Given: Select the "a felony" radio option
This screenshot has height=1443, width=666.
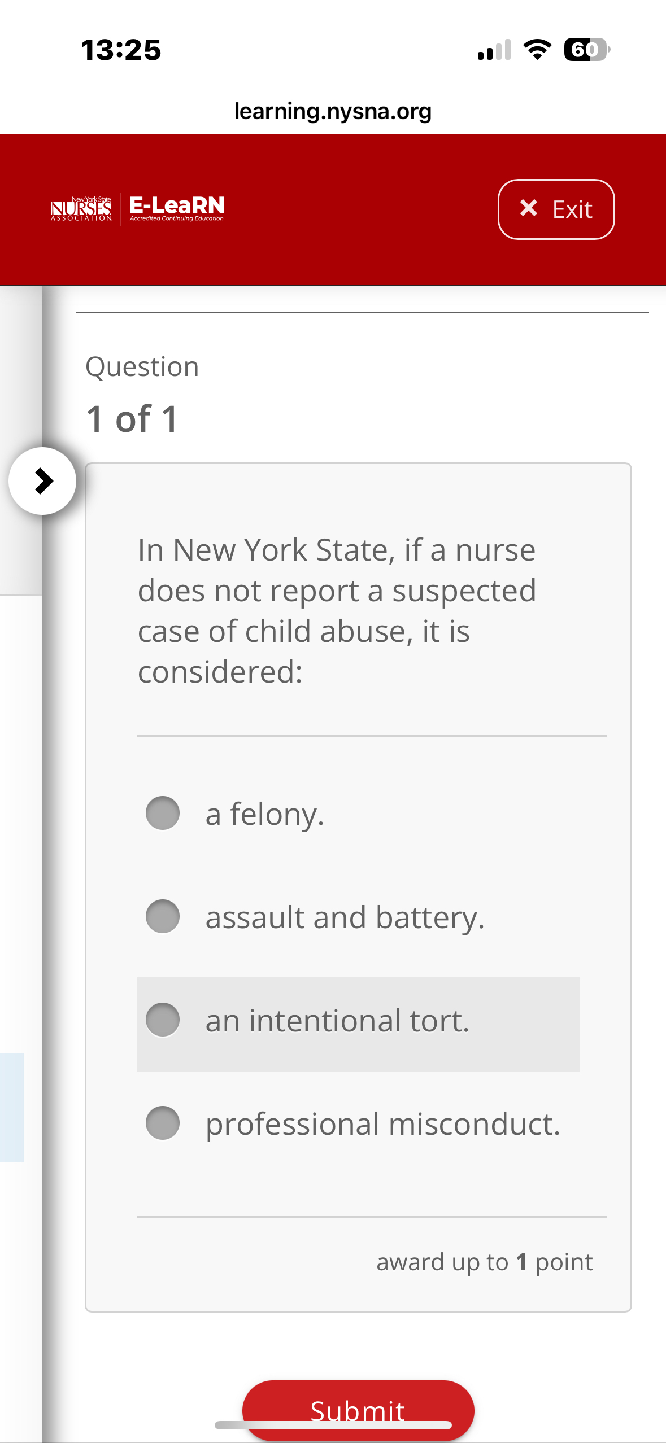Looking at the screenshot, I should [x=163, y=814].
